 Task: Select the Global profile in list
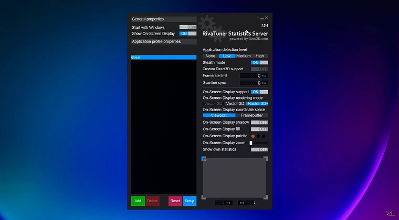pos(163,58)
